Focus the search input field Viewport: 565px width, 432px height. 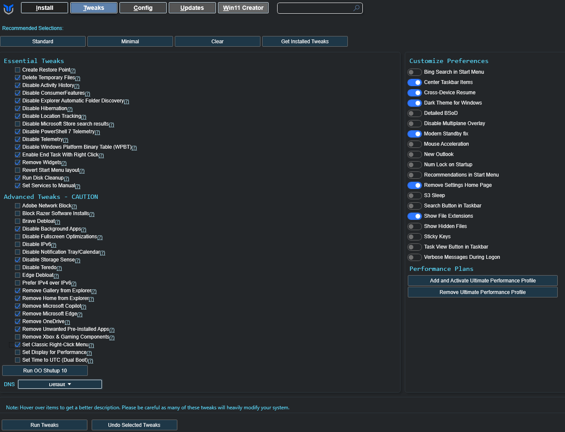(315, 8)
